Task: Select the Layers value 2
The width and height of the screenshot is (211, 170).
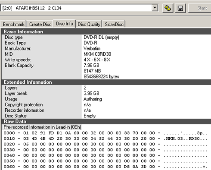Action: coord(85,88)
